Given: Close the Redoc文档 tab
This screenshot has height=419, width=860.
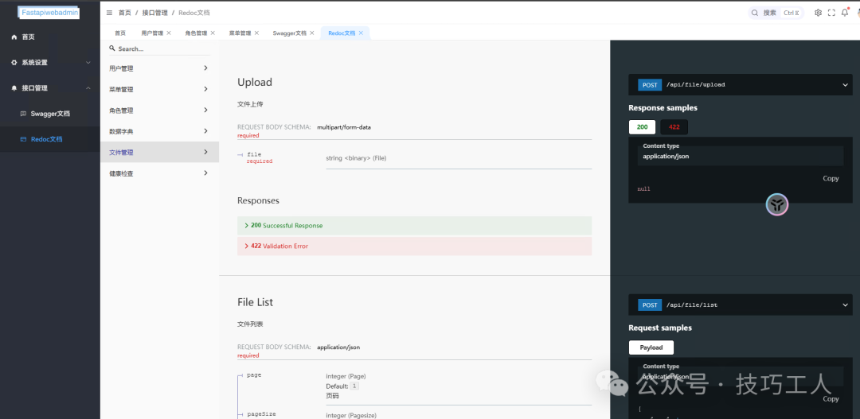Looking at the screenshot, I should [361, 33].
